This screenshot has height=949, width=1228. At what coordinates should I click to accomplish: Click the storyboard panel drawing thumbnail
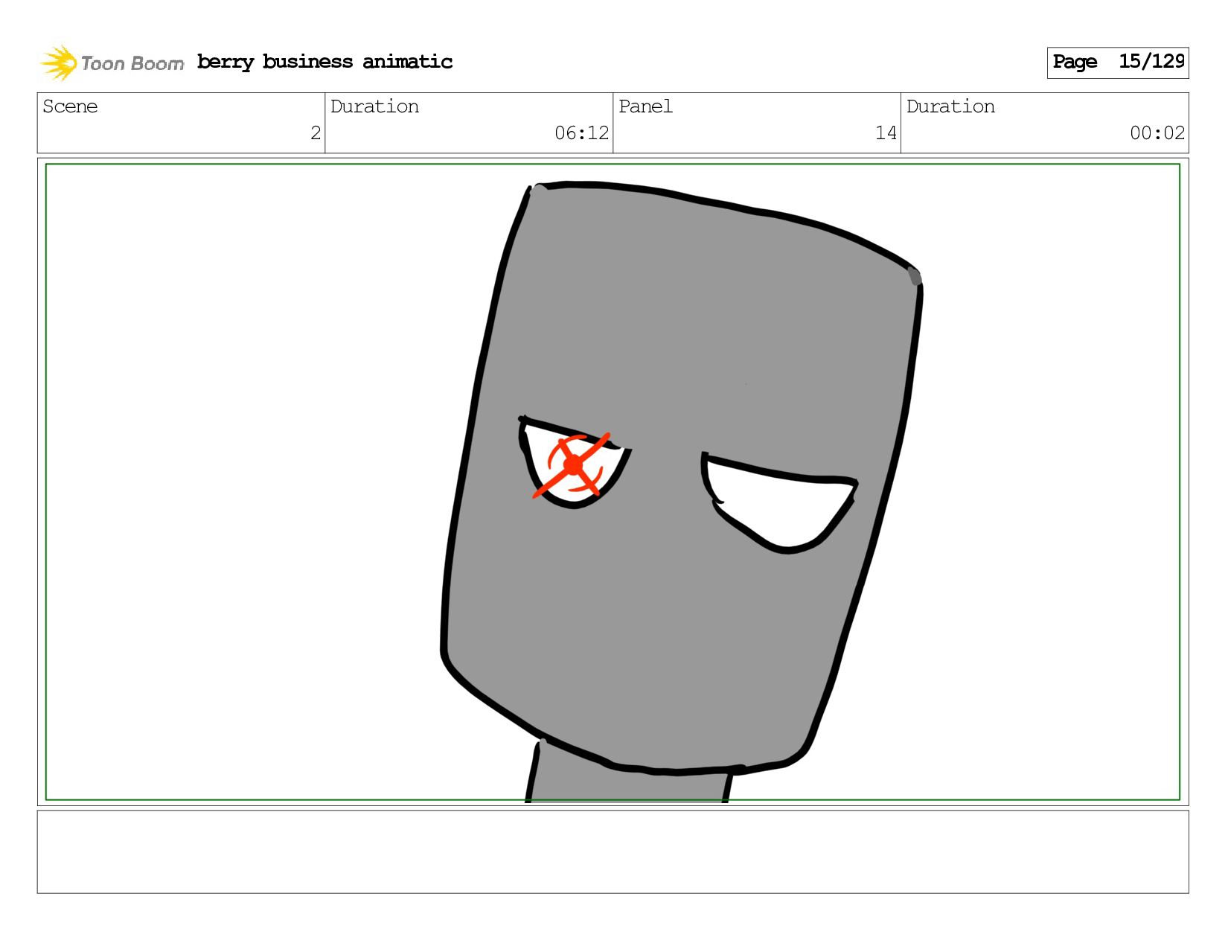pos(613,482)
